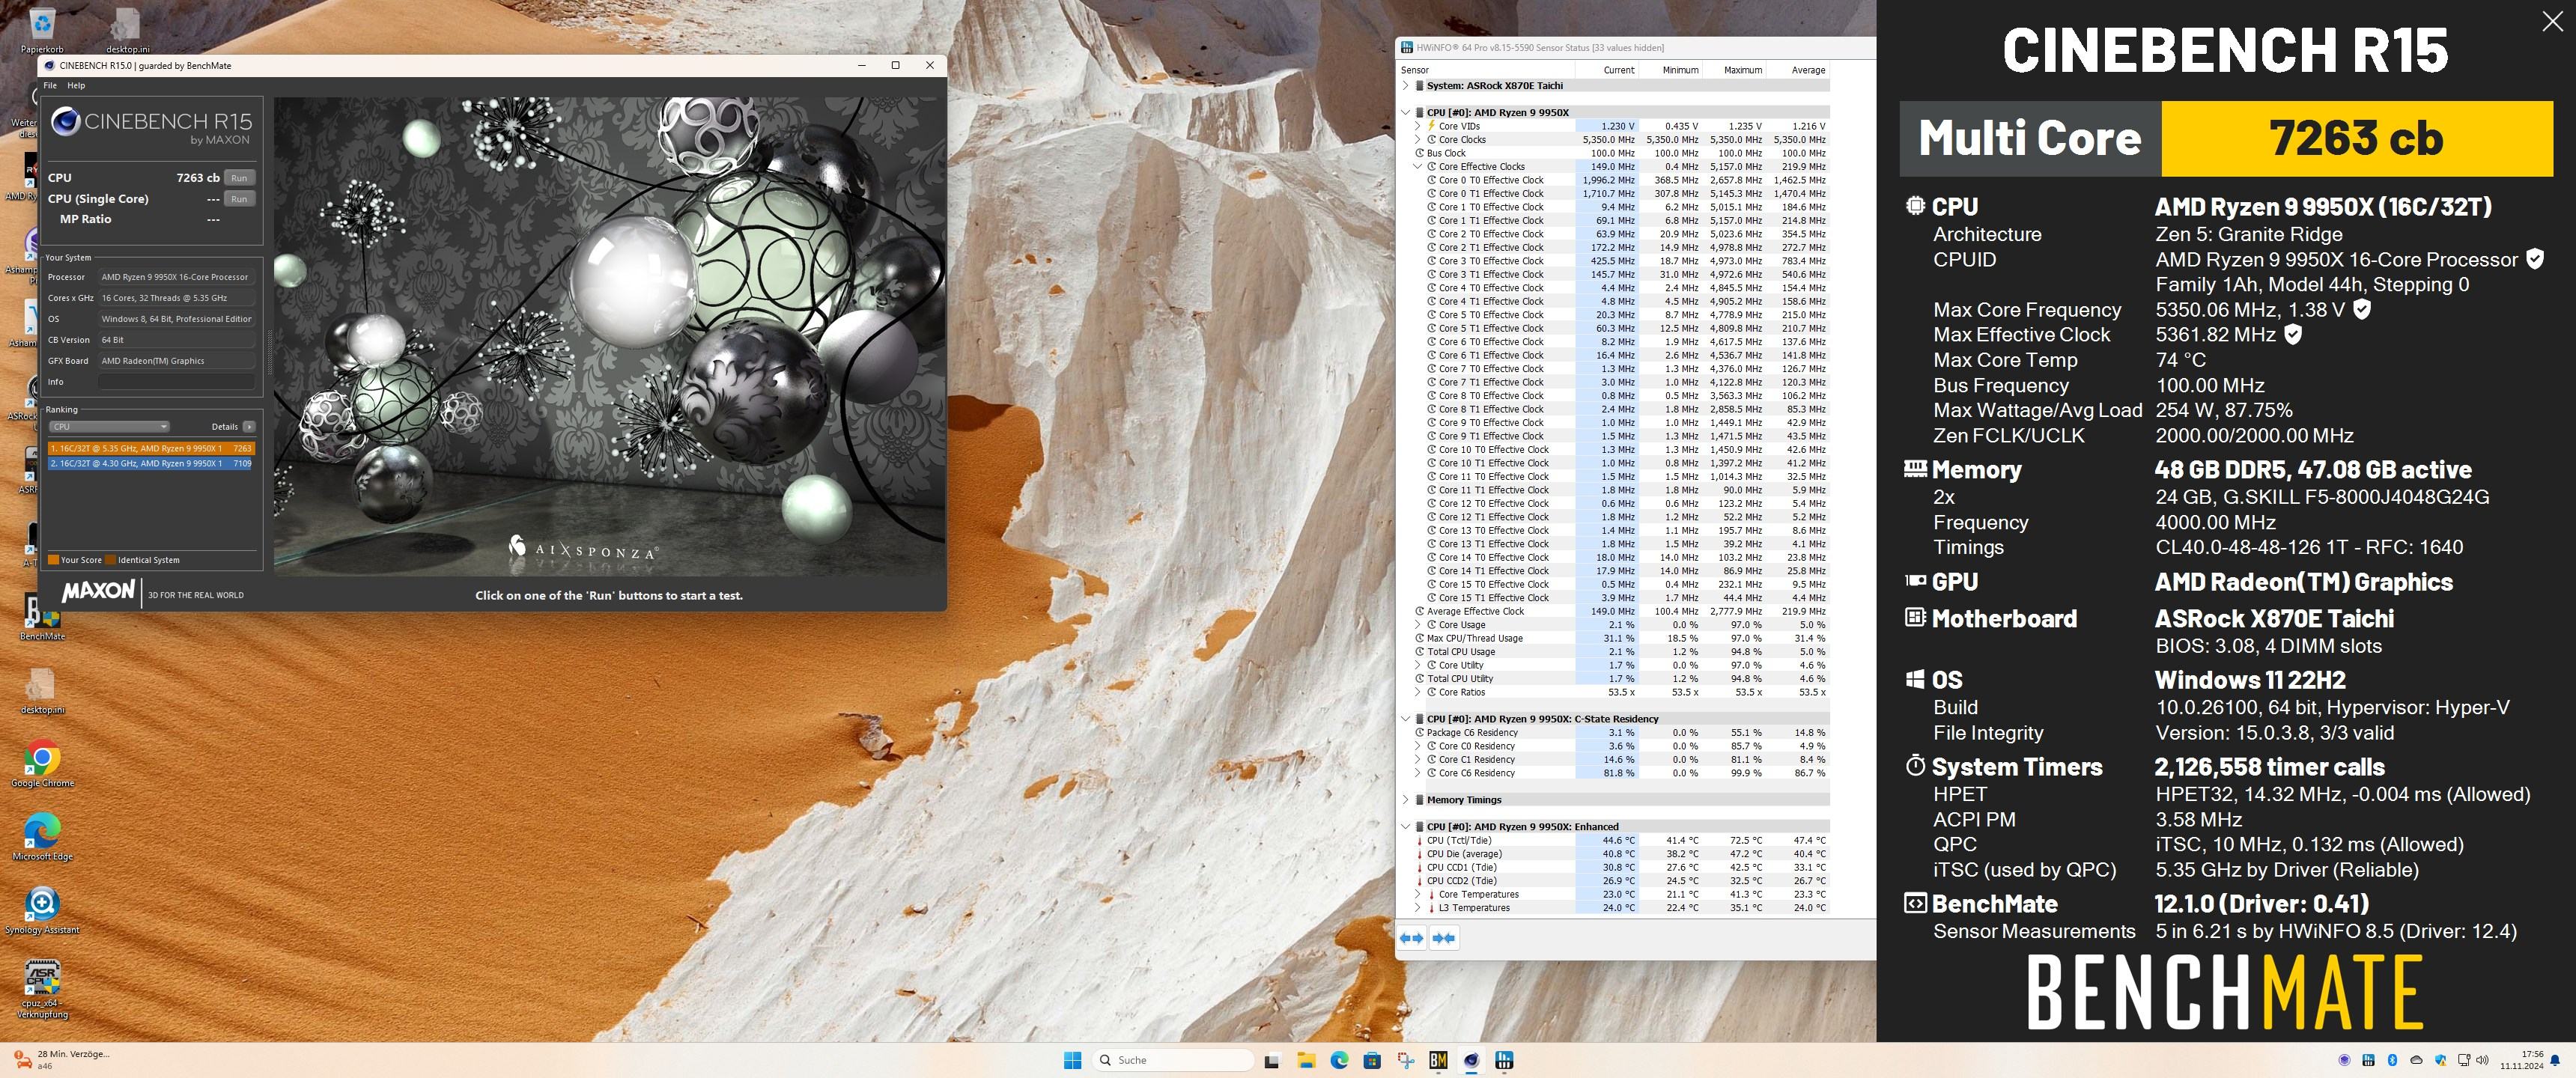The image size is (2576, 1078).
Task: Select ranking entry 16C/32T @ 5.35 GHz
Action: pyautogui.click(x=151, y=449)
